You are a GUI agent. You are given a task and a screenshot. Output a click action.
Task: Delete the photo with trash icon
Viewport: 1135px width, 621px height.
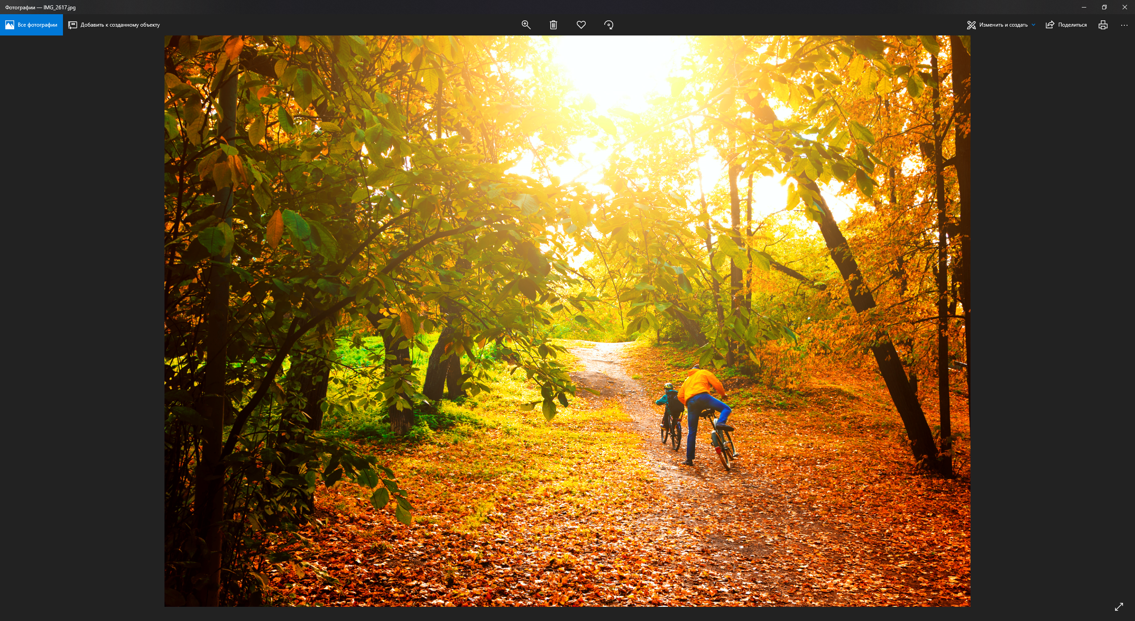point(553,25)
